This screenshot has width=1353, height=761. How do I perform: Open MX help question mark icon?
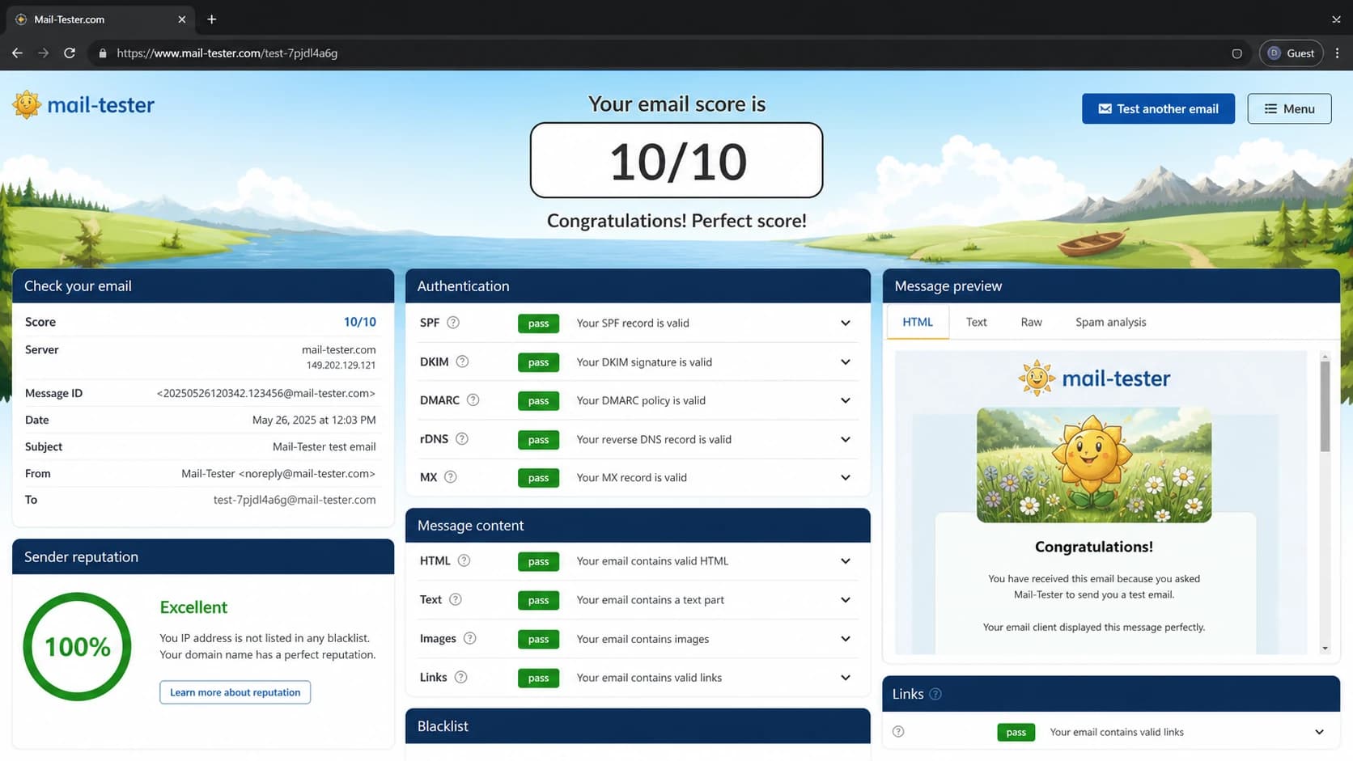point(451,477)
